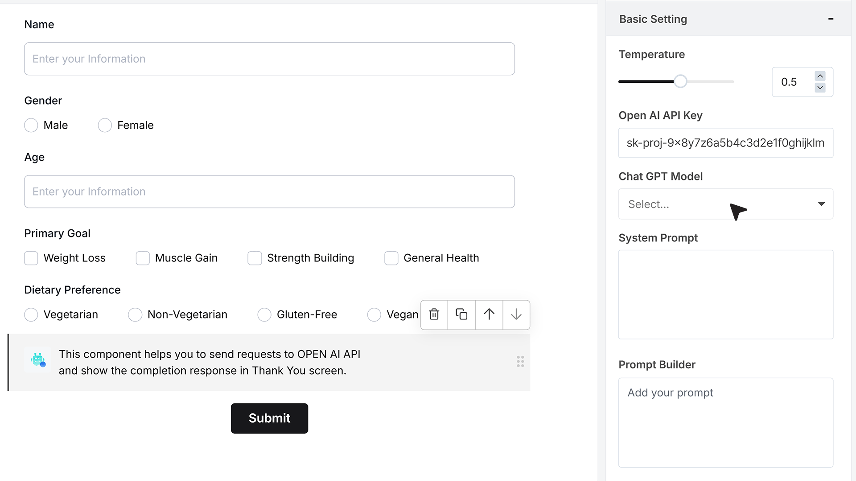Click the Chat GPT Model dropdown arrow
This screenshot has height=481, width=856.
tap(821, 204)
